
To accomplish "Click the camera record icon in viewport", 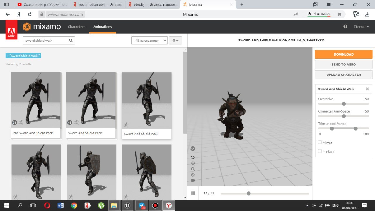I will coord(193,181).
